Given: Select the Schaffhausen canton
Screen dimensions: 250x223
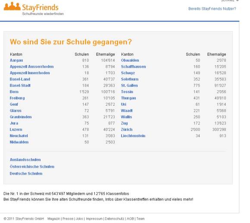Looking at the screenshot, I should (x=134, y=67).
